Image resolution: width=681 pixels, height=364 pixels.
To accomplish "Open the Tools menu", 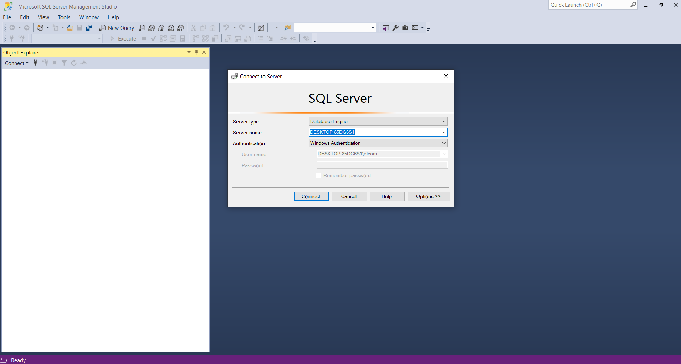I will click(x=64, y=17).
